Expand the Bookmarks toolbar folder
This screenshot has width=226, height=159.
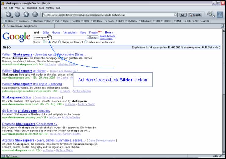tap(24, 21)
